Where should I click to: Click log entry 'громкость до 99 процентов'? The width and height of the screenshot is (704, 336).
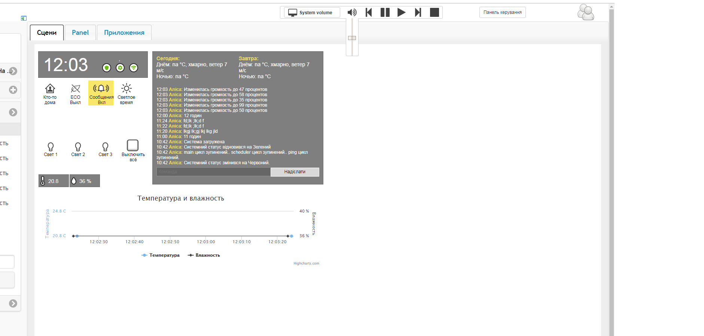(212, 105)
